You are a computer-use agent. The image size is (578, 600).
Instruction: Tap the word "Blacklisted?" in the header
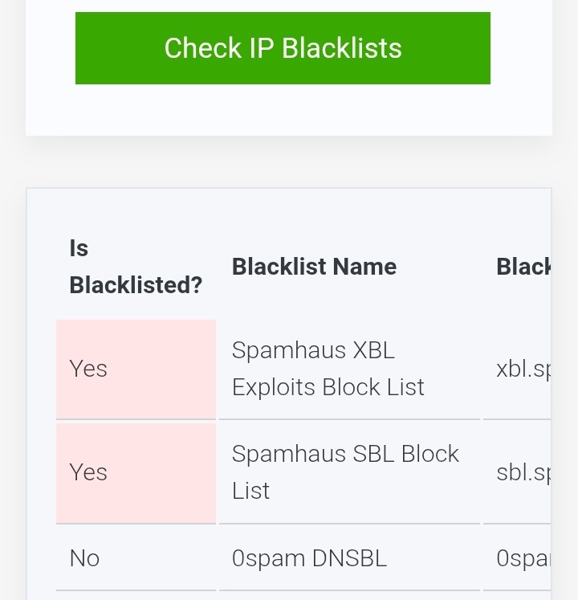(136, 285)
